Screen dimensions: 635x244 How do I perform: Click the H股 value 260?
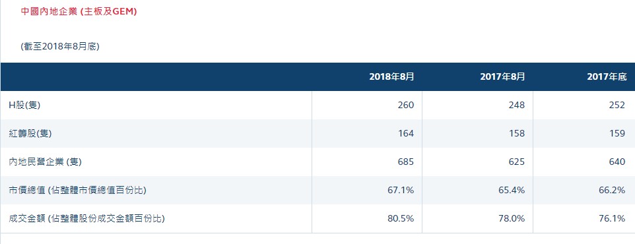pyautogui.click(x=406, y=106)
